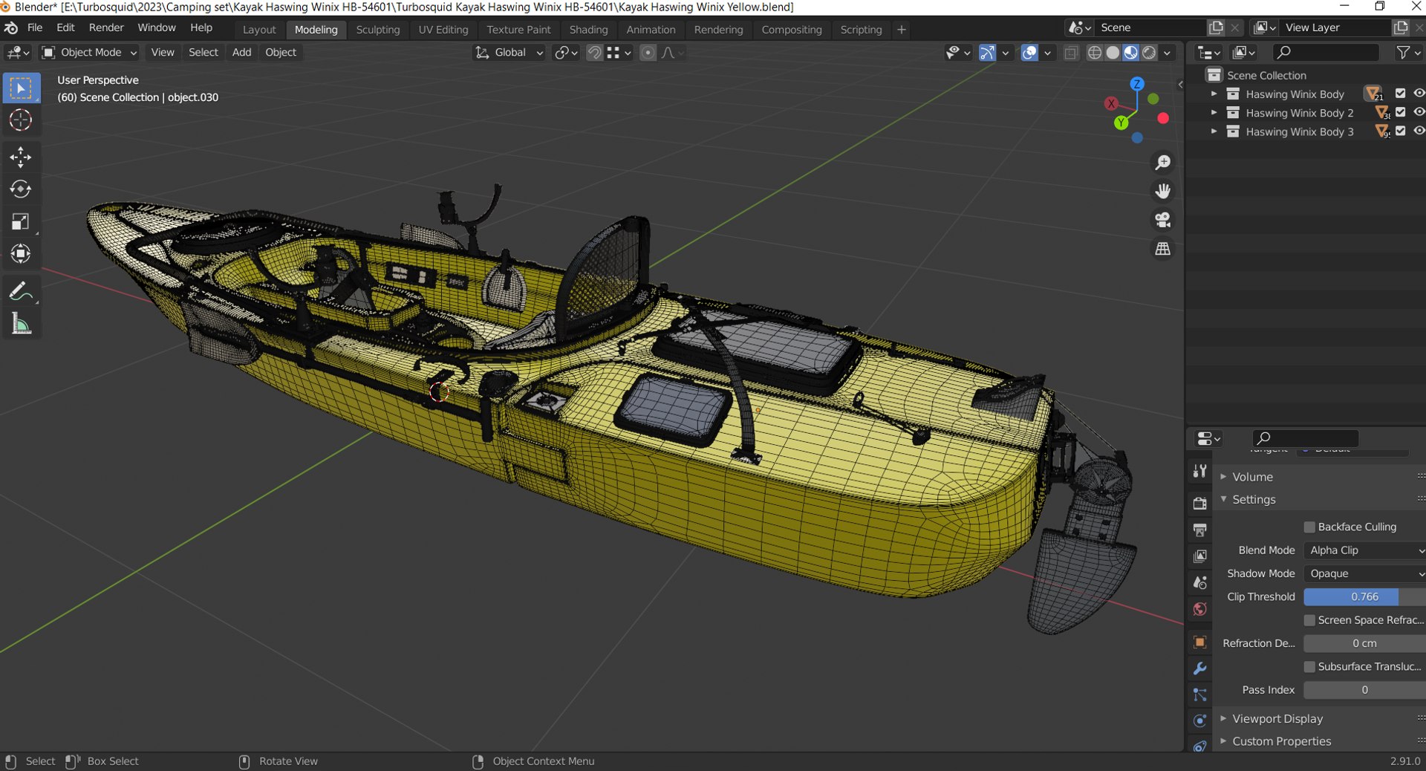Pick the Annotate pencil tool
Screen dimensions: 1426x771
[x=20, y=291]
